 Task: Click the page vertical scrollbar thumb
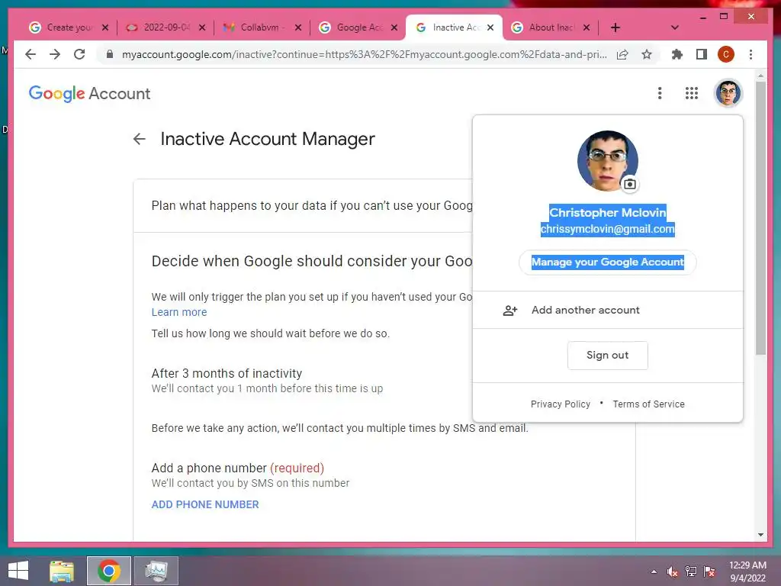(760, 218)
